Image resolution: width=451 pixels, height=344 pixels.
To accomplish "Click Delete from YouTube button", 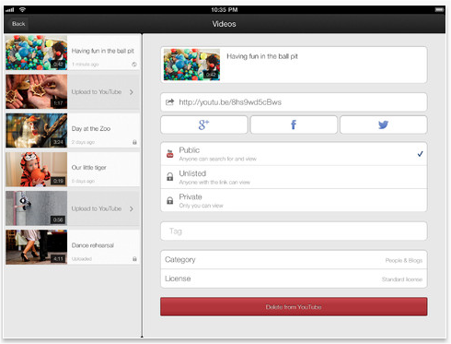I will tap(294, 306).
